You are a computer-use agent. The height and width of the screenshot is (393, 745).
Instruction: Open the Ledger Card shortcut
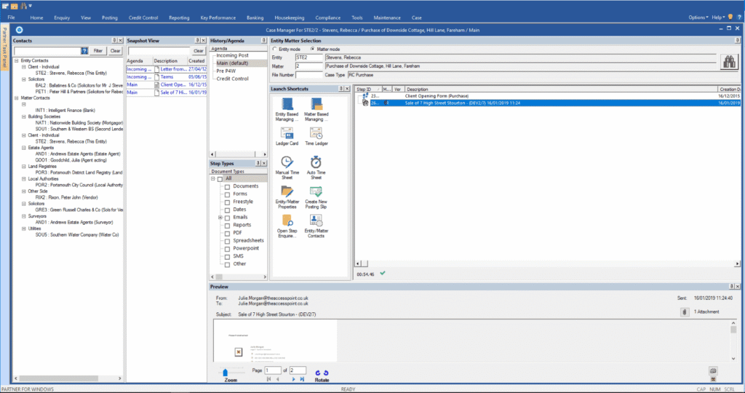(287, 133)
